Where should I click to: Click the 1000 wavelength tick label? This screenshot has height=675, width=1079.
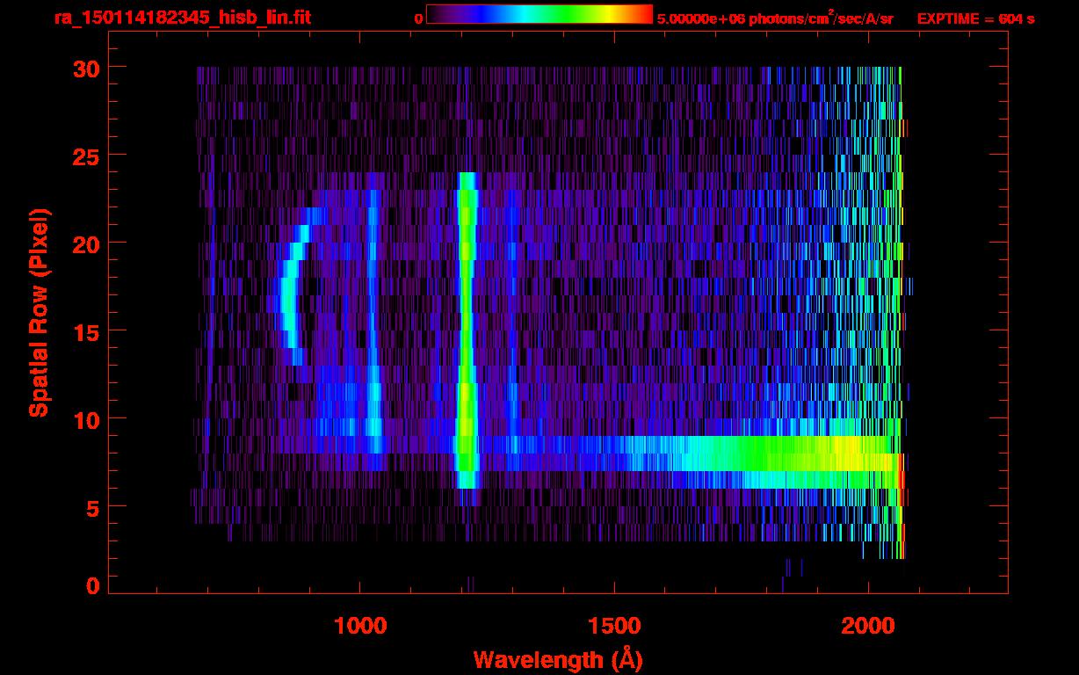pyautogui.click(x=360, y=626)
